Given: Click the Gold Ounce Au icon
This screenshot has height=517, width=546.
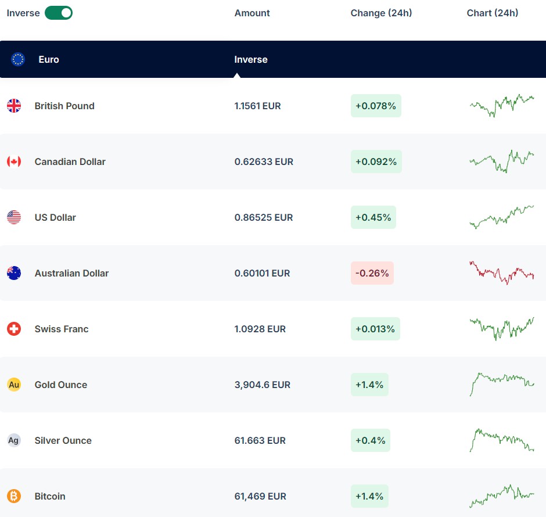Looking at the screenshot, I should (14, 385).
